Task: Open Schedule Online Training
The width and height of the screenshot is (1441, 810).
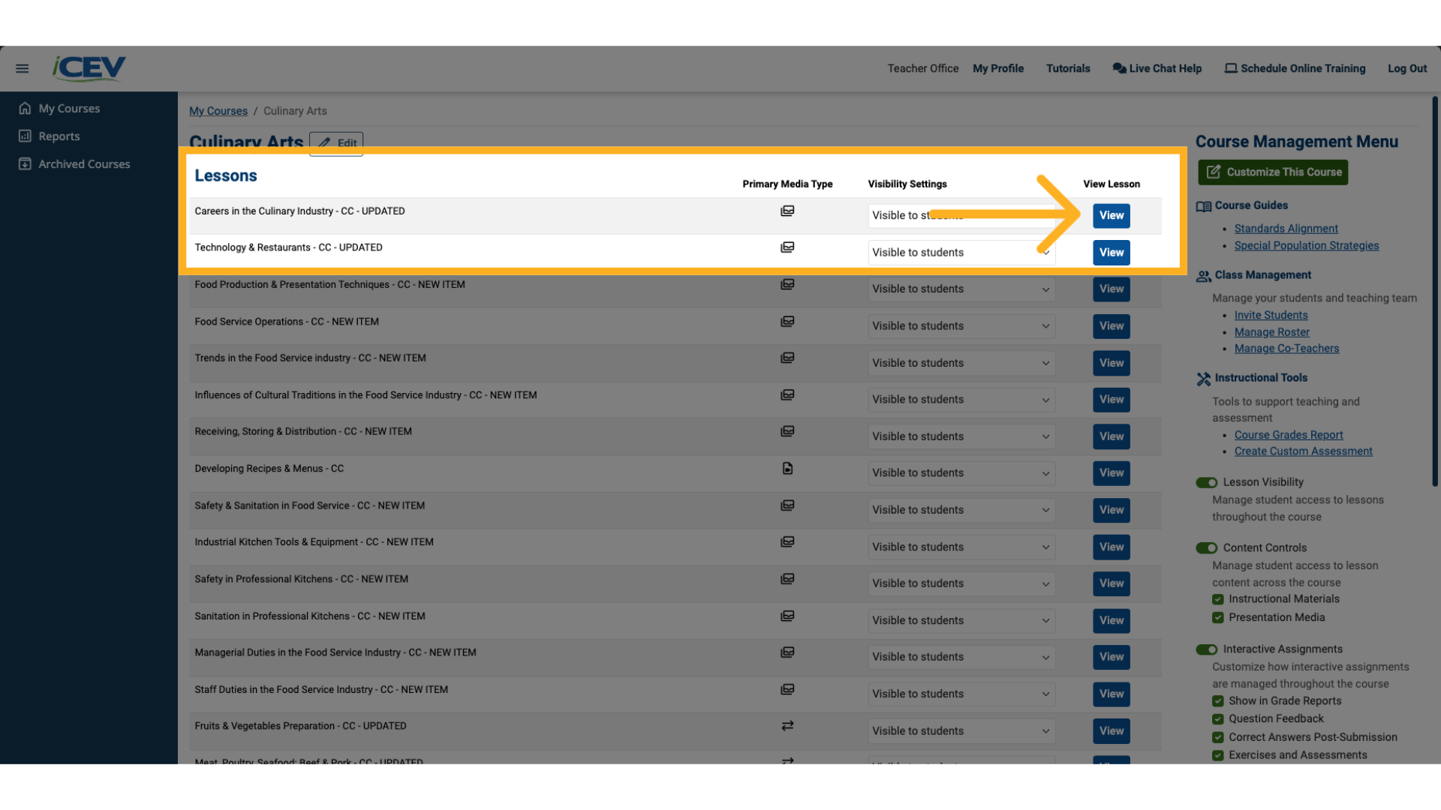Action: (x=1295, y=68)
